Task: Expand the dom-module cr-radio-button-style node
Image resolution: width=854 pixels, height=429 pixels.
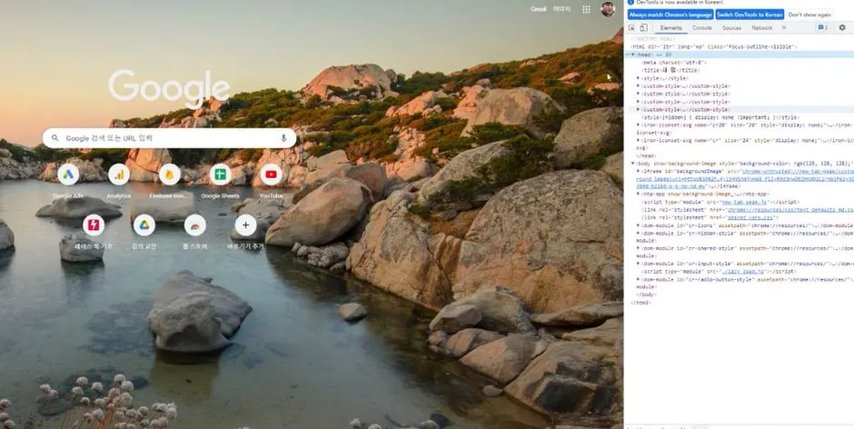Action: point(639,279)
